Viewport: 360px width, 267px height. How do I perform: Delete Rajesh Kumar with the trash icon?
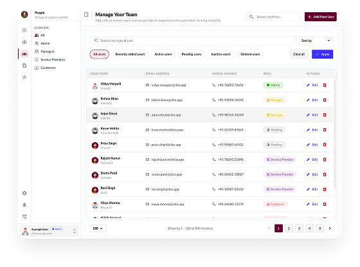coord(325,160)
